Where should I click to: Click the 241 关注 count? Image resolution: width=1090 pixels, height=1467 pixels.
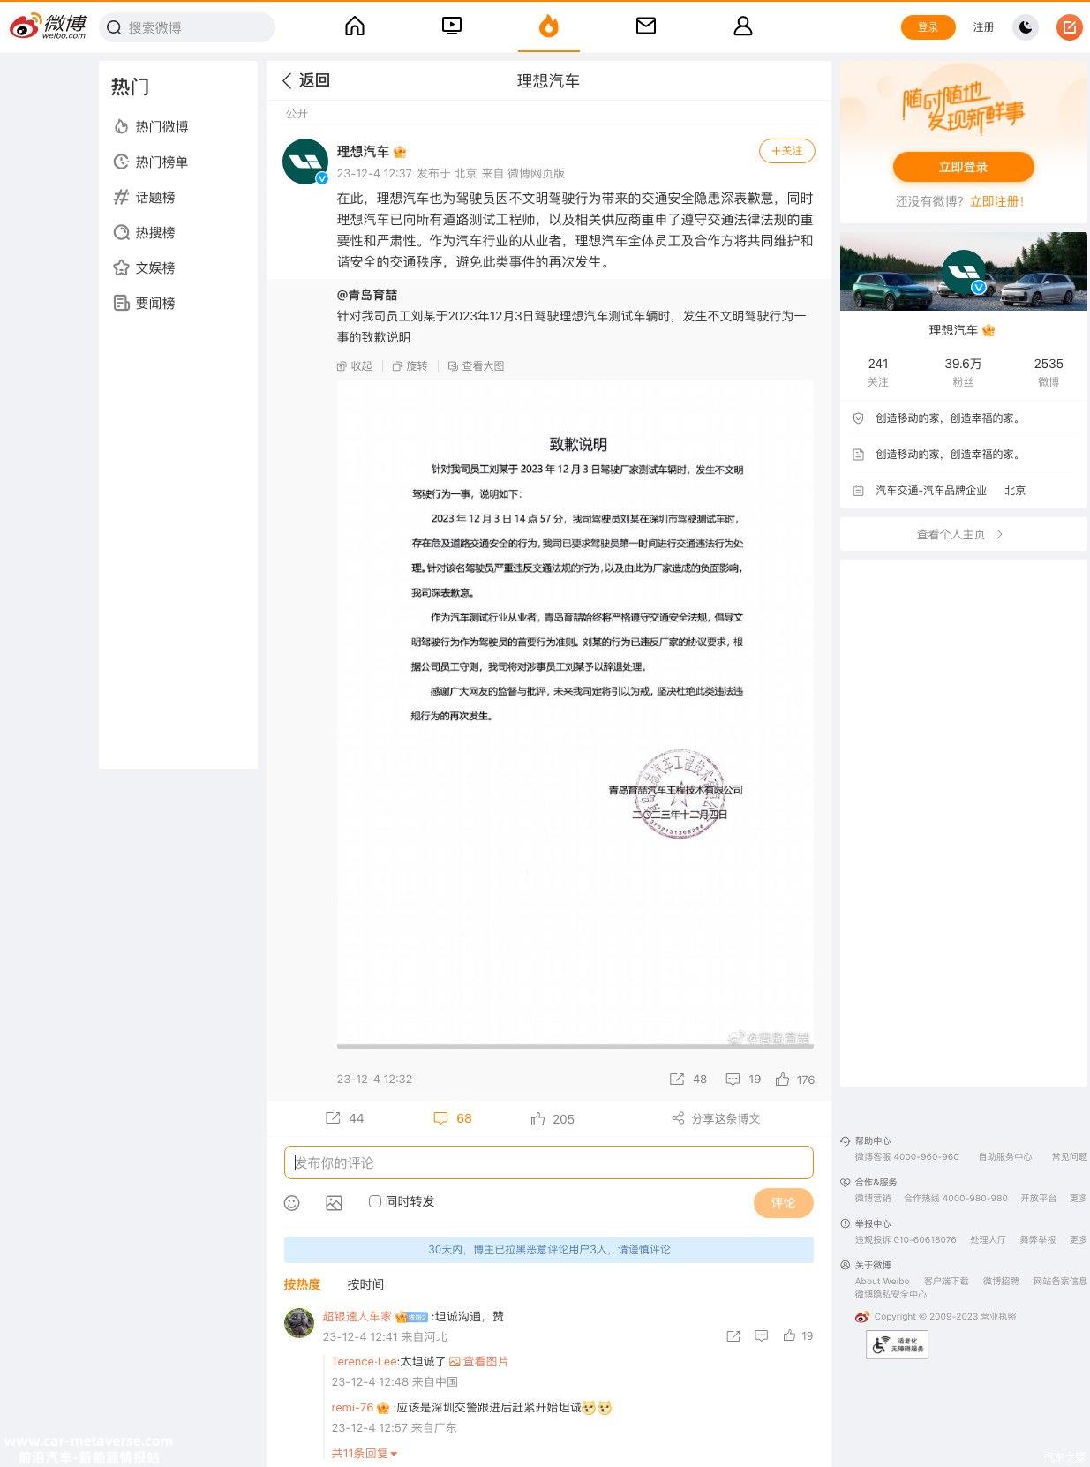[x=878, y=372]
